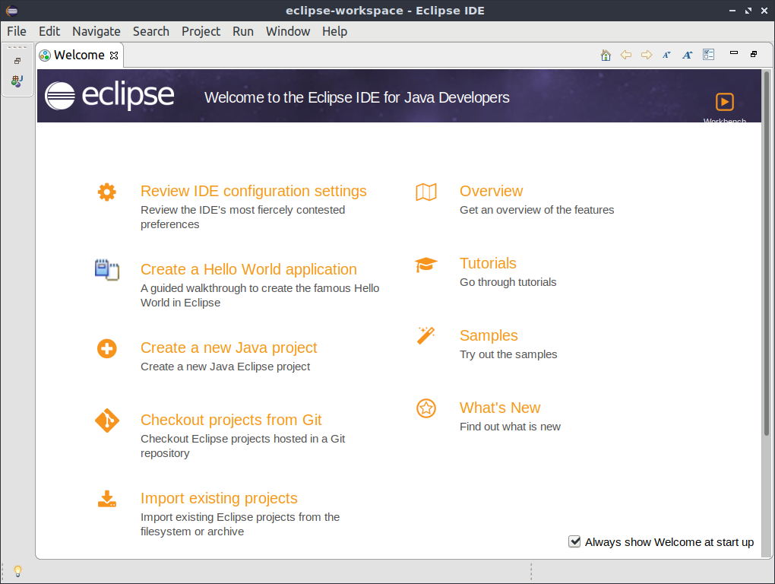Click 'Go through tutorials' description text

508,282
